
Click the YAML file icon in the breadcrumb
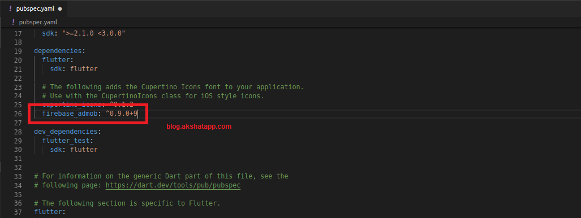[13, 22]
